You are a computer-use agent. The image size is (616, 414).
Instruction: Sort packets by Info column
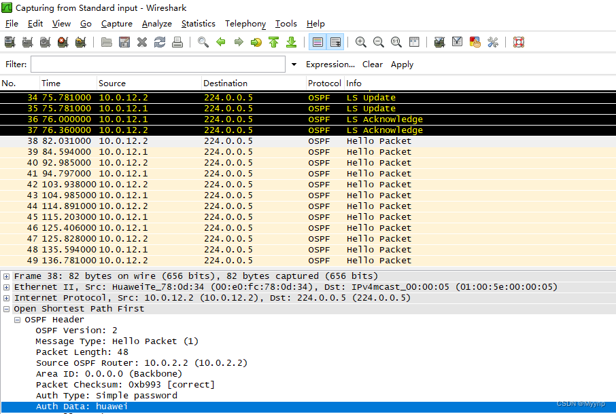click(480, 83)
